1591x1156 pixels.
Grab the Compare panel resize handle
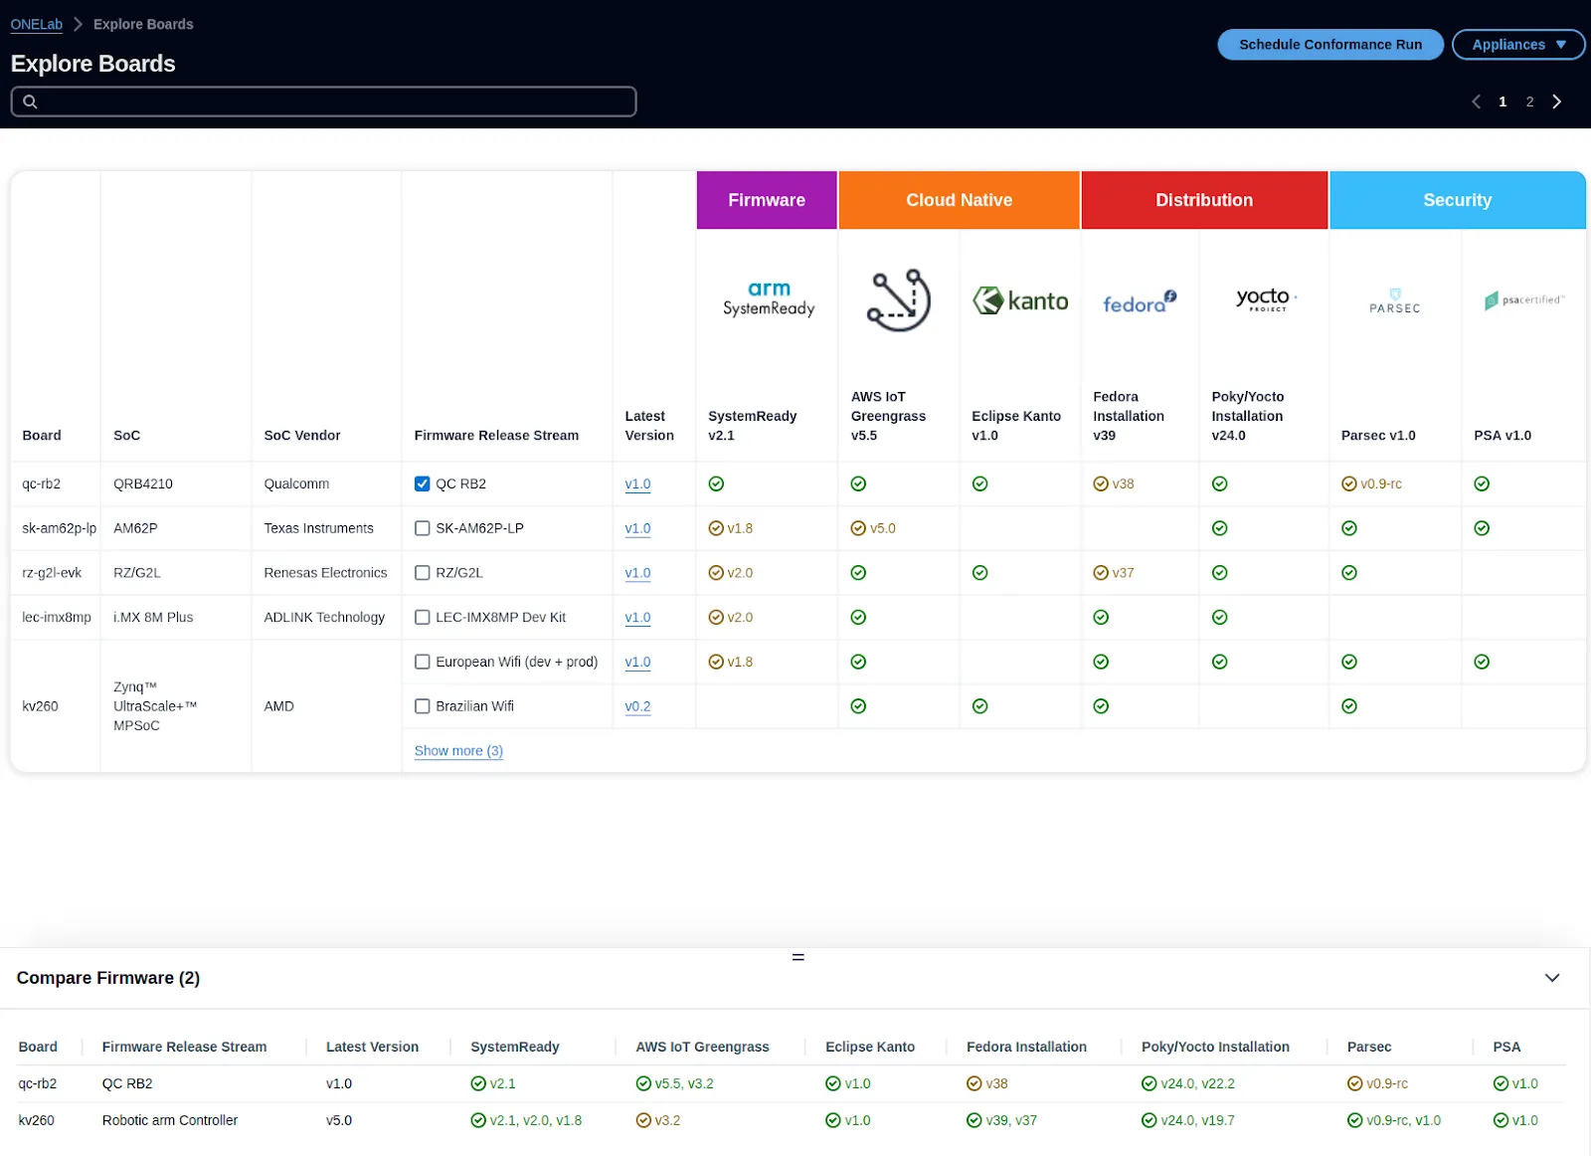(x=797, y=957)
